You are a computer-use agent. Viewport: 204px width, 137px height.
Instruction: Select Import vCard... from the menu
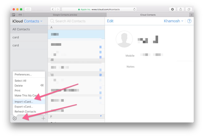pos(24,102)
